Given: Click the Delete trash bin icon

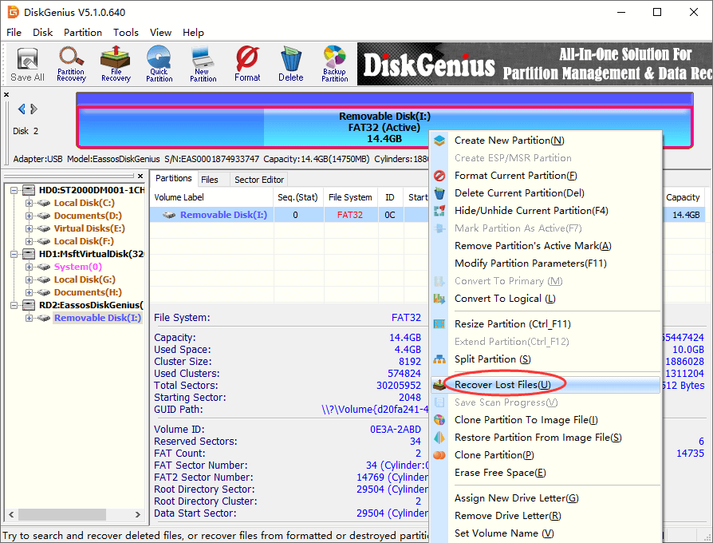Looking at the screenshot, I should coord(290,64).
